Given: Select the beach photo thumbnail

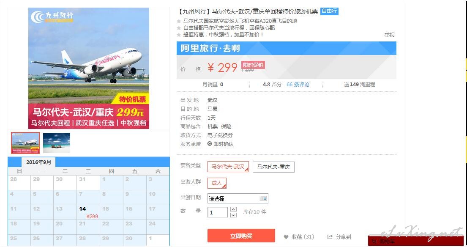Looking at the screenshot, I should [57, 143].
